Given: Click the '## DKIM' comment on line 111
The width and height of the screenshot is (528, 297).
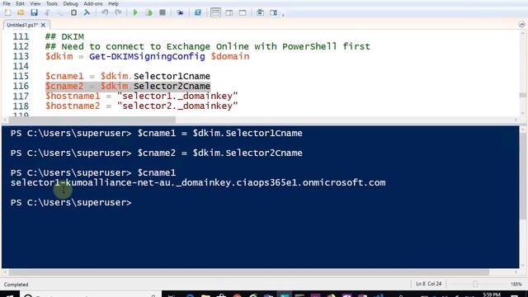Looking at the screenshot, I should (x=64, y=36).
